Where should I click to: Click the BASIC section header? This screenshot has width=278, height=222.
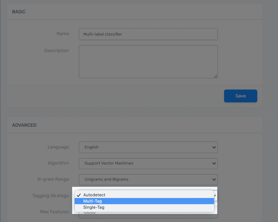[x=19, y=12]
